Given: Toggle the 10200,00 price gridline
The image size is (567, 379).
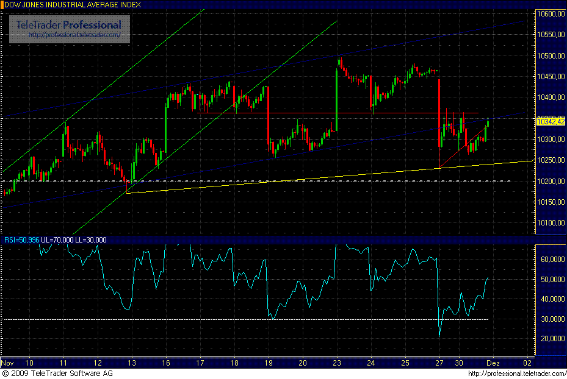Looking at the screenshot, I should (552, 182).
